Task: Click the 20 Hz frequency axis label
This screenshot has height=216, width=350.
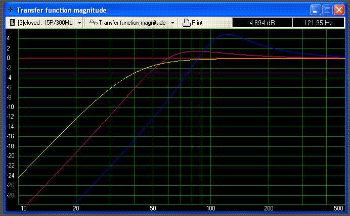Action: (76, 208)
